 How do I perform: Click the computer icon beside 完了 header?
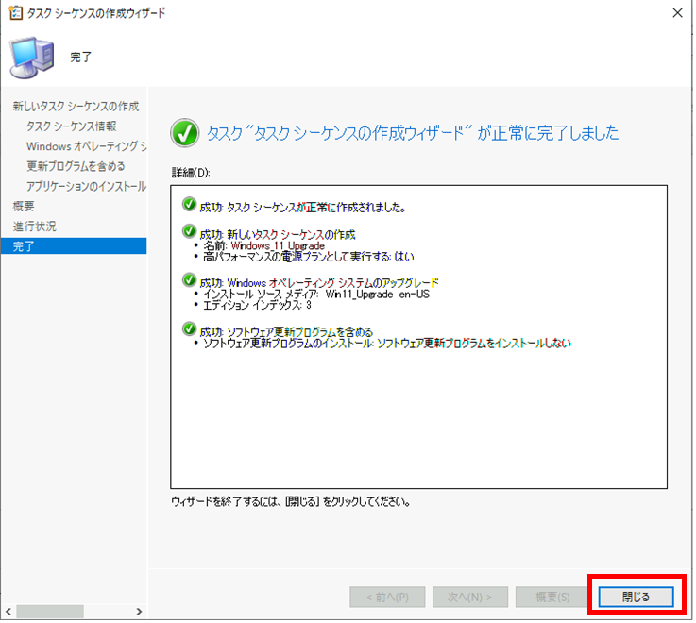click(x=31, y=59)
